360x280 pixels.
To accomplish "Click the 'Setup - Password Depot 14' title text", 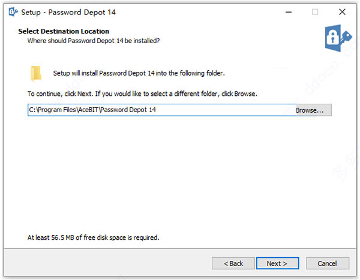I will 68,12.
